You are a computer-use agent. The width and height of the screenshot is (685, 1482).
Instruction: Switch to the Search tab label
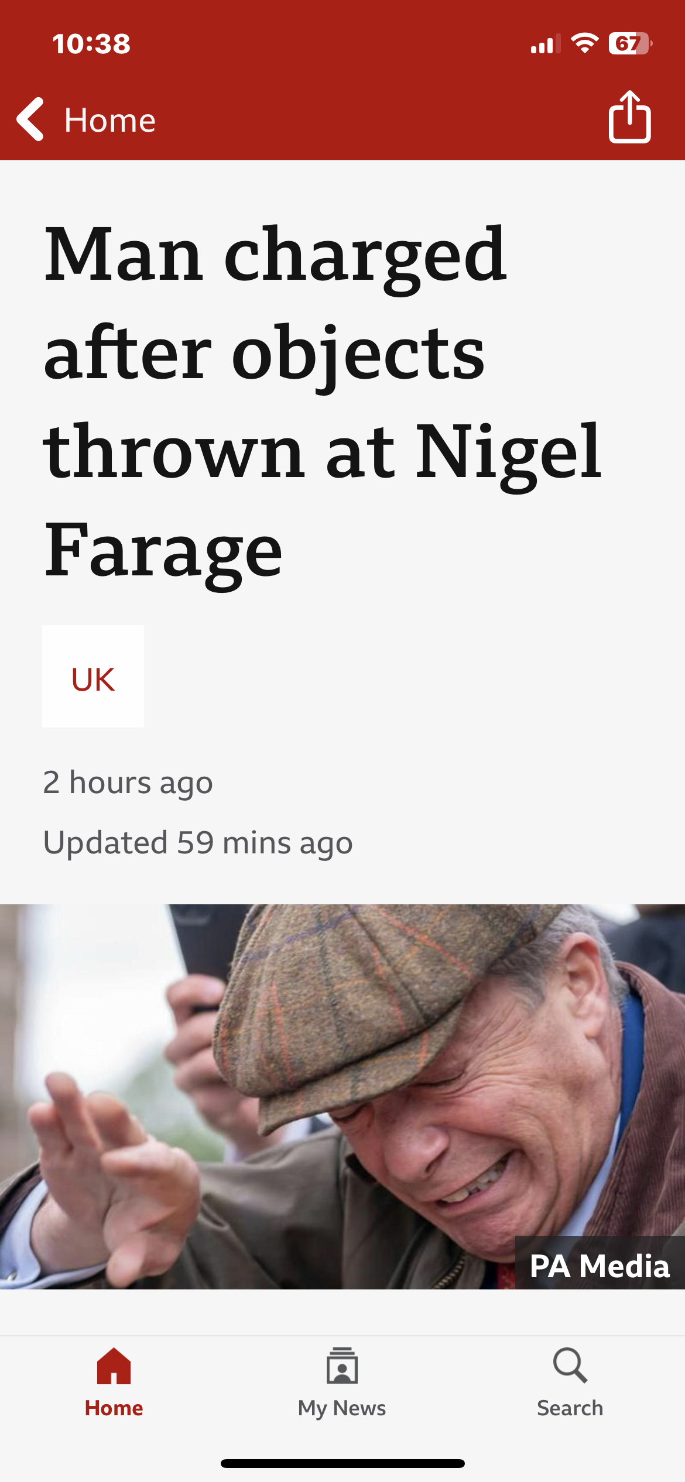(570, 1408)
